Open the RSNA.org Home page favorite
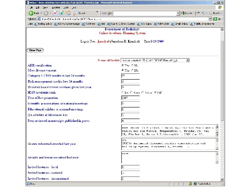The width and height of the screenshot is (250, 188). [x=67, y=24]
